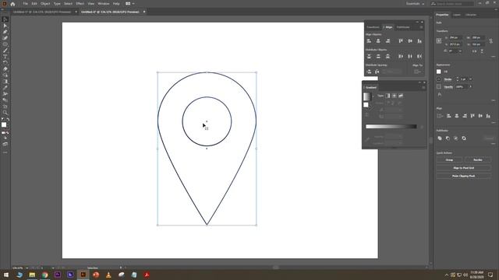
Task: Select the Type tool
Action: click(x=5, y=57)
